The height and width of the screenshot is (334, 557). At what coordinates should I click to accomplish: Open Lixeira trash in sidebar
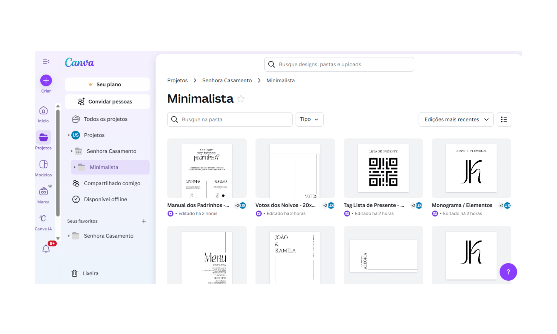[90, 273]
